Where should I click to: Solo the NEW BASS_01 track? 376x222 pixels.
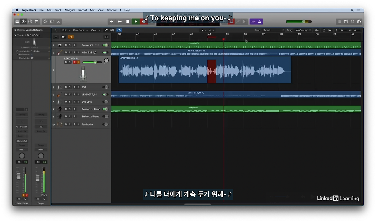[70, 53]
